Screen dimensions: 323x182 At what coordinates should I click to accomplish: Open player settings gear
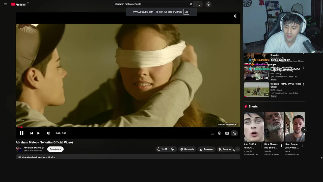point(220,133)
